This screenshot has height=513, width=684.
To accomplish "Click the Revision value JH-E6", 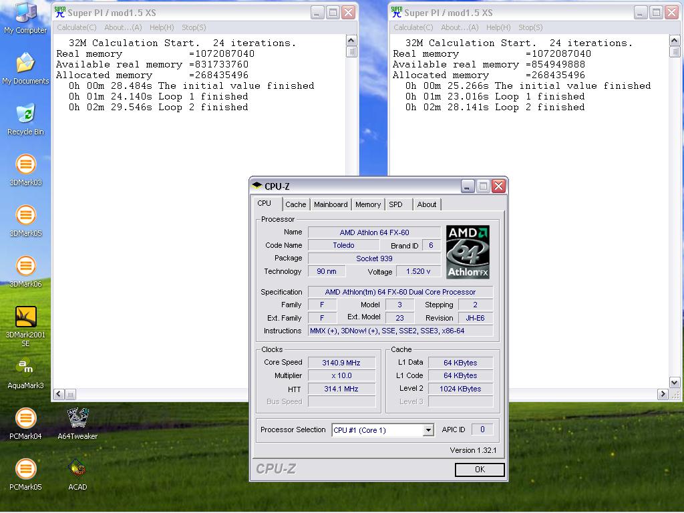I will 476,318.
